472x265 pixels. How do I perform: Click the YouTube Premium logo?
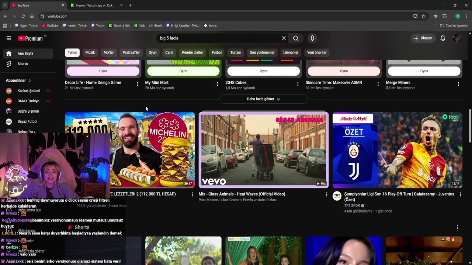click(31, 38)
